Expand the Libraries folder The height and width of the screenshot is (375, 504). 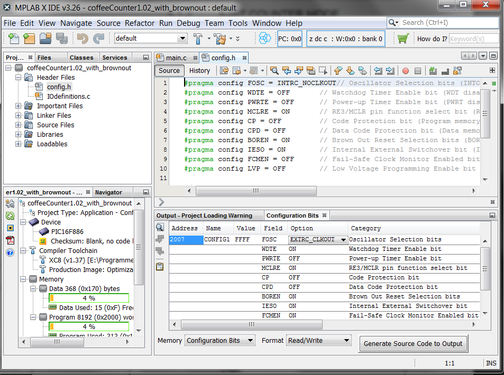[18, 135]
